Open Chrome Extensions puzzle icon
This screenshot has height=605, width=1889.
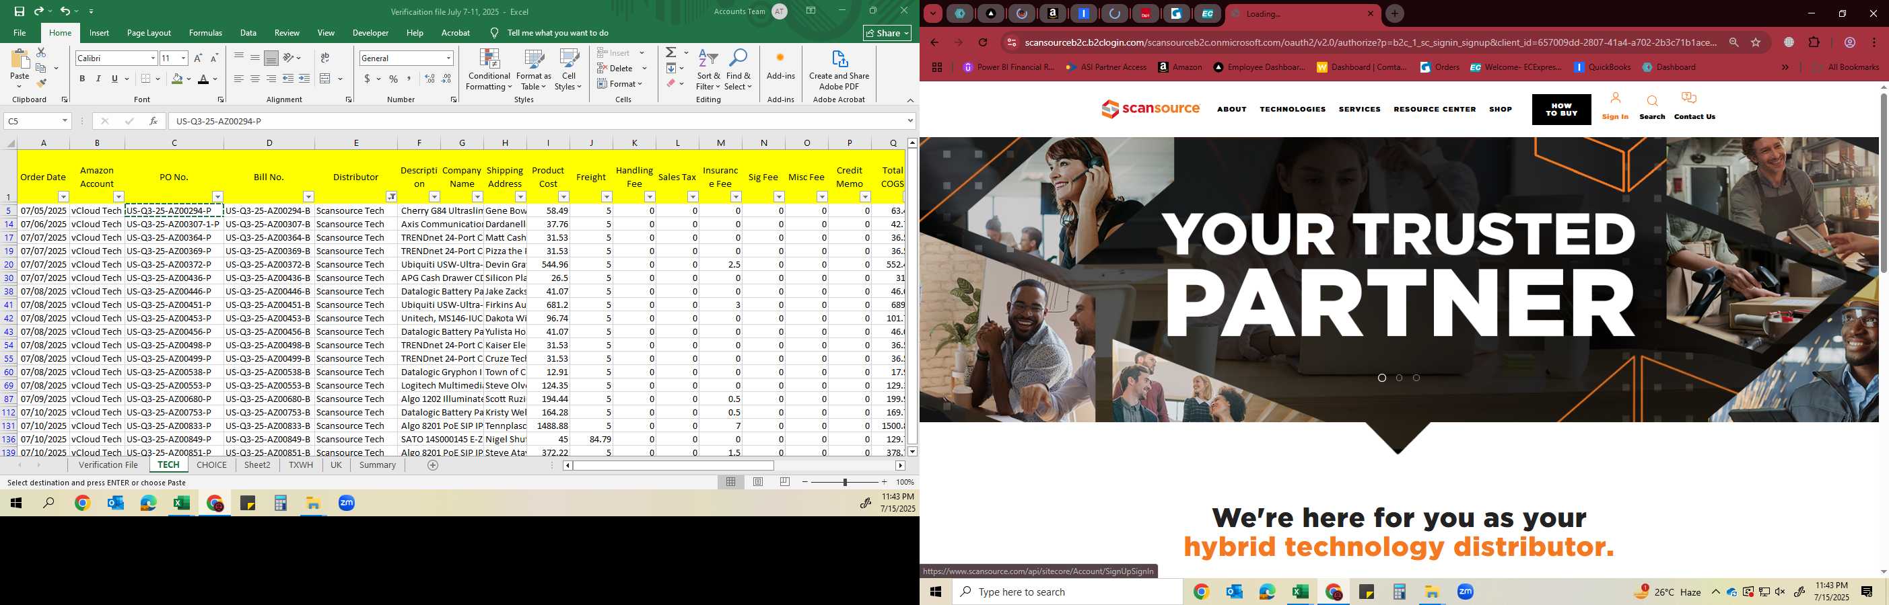click(x=1814, y=42)
